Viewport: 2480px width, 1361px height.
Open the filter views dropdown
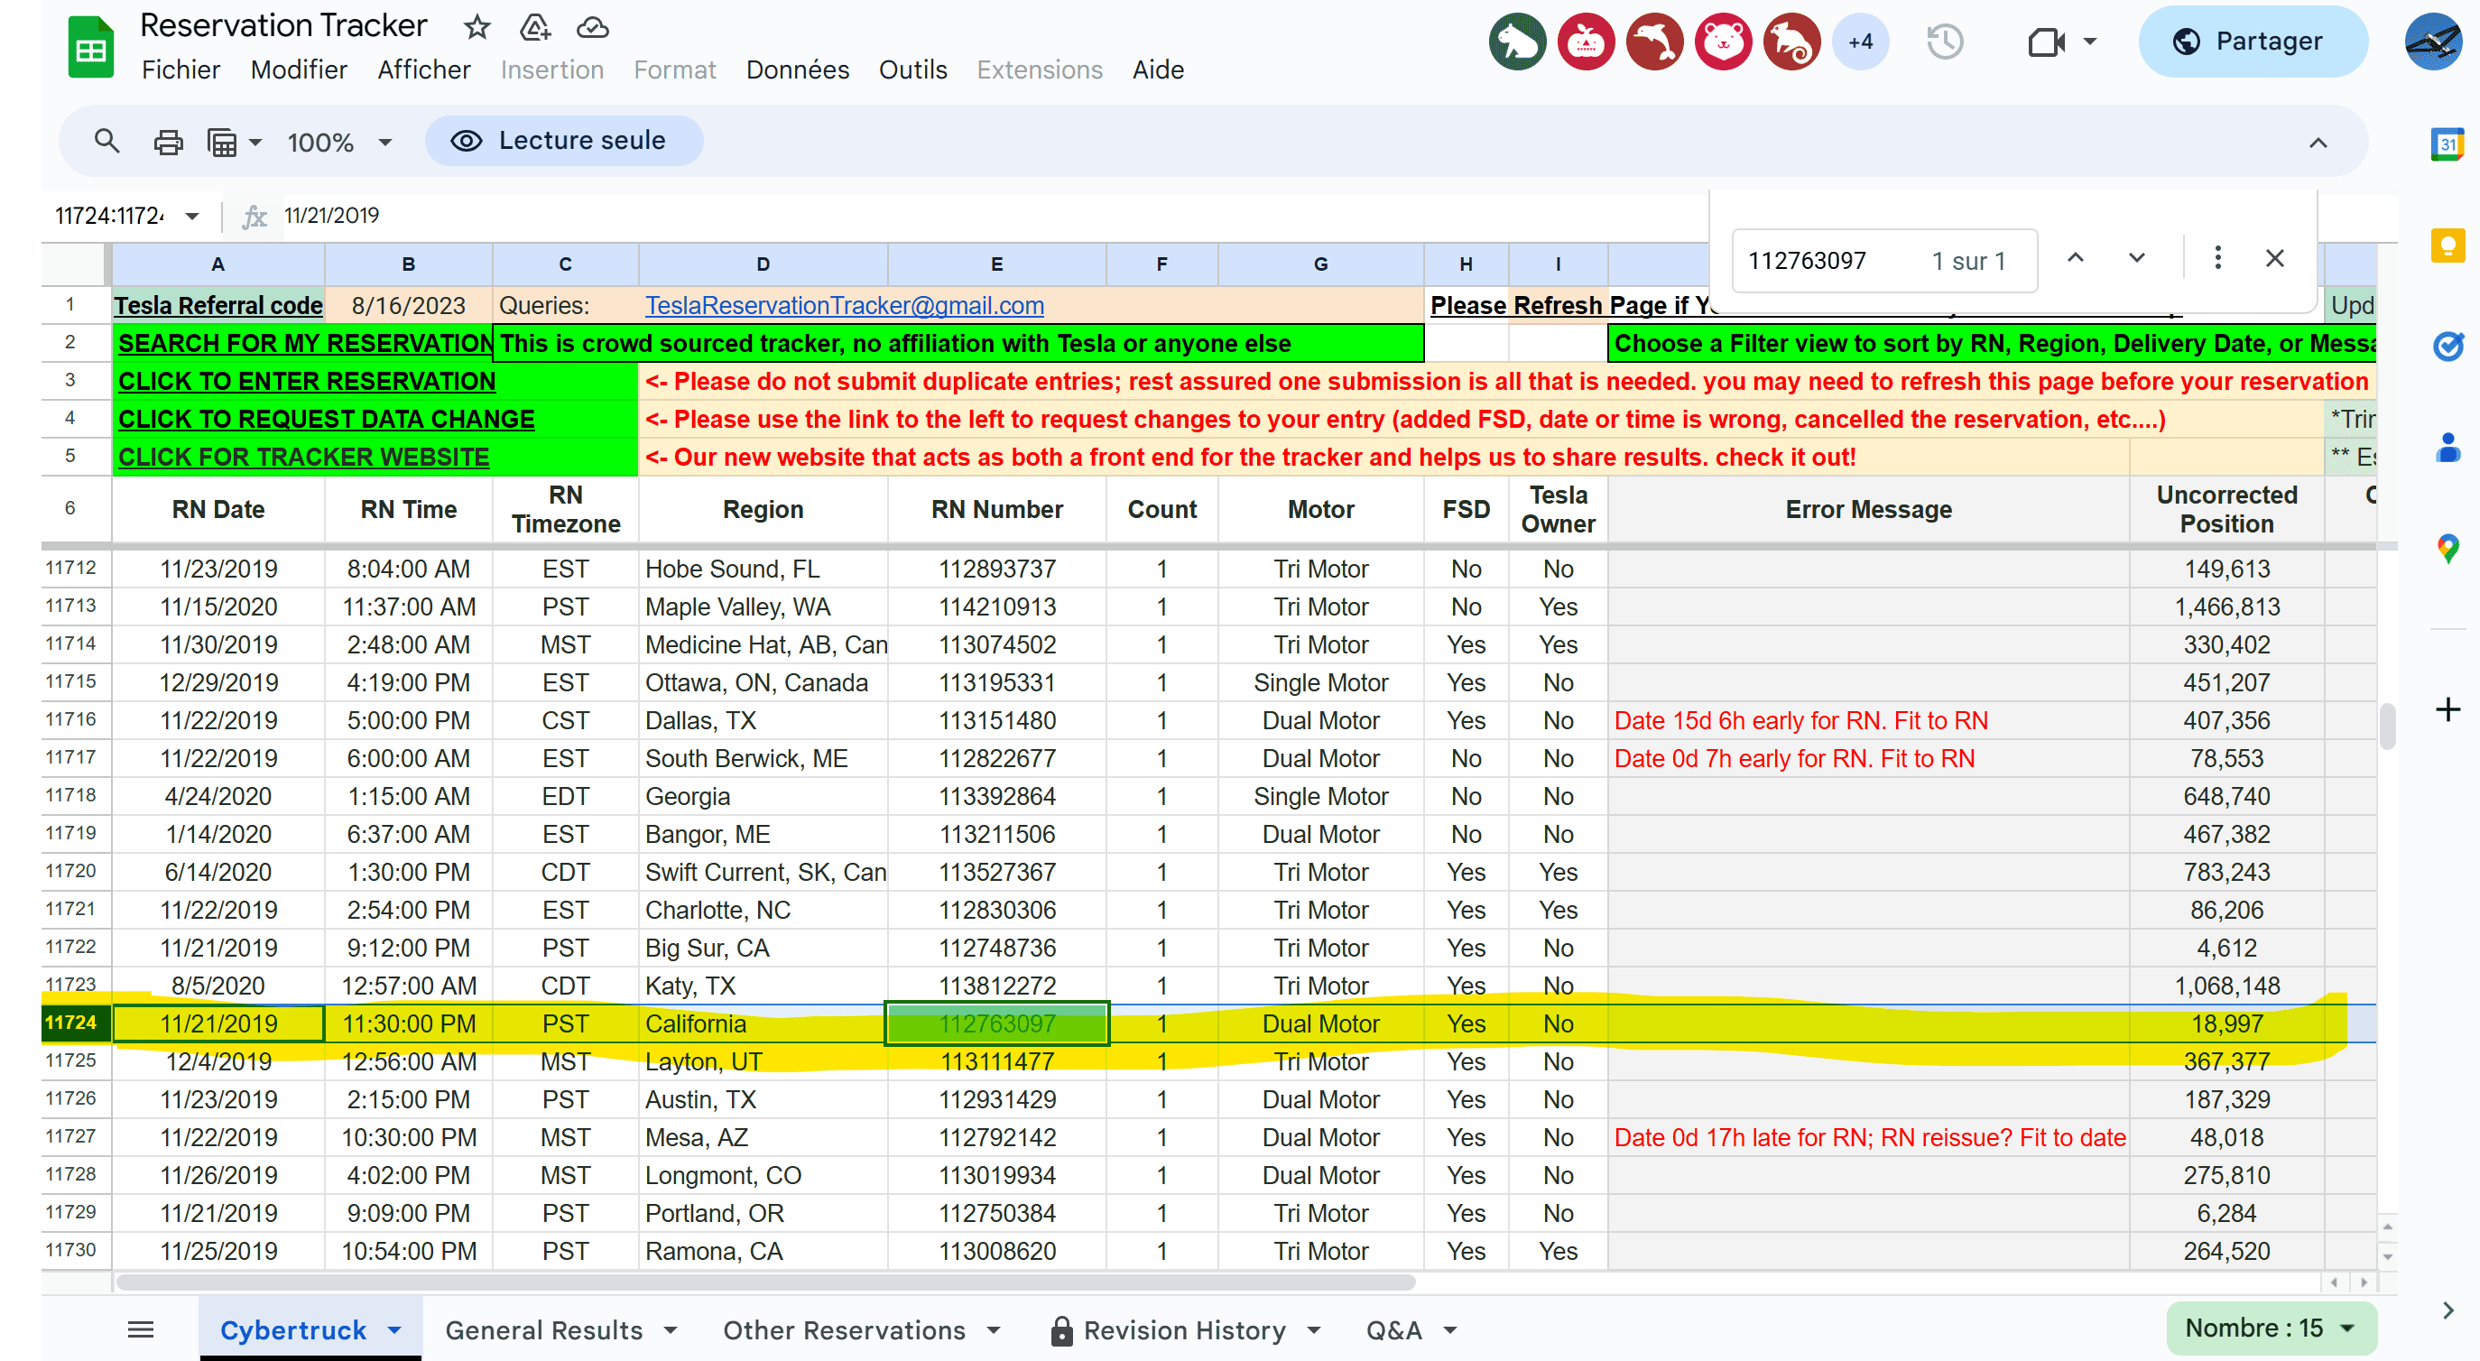coord(235,143)
